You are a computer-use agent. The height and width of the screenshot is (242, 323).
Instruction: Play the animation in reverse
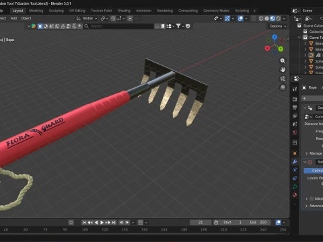click(96, 223)
